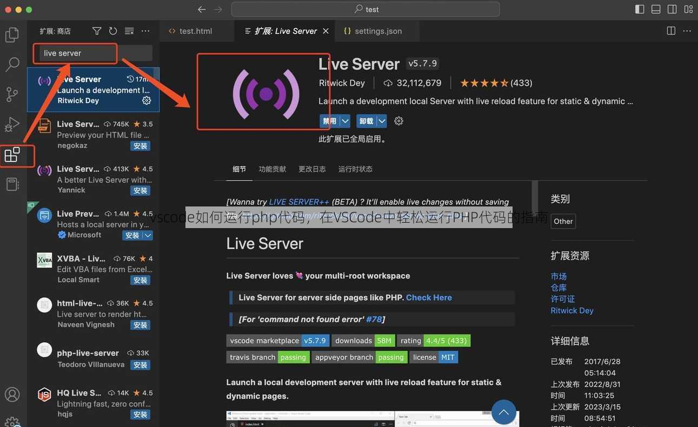Expand the 卸载 dropdown arrow
698x427 pixels.
[x=382, y=121]
